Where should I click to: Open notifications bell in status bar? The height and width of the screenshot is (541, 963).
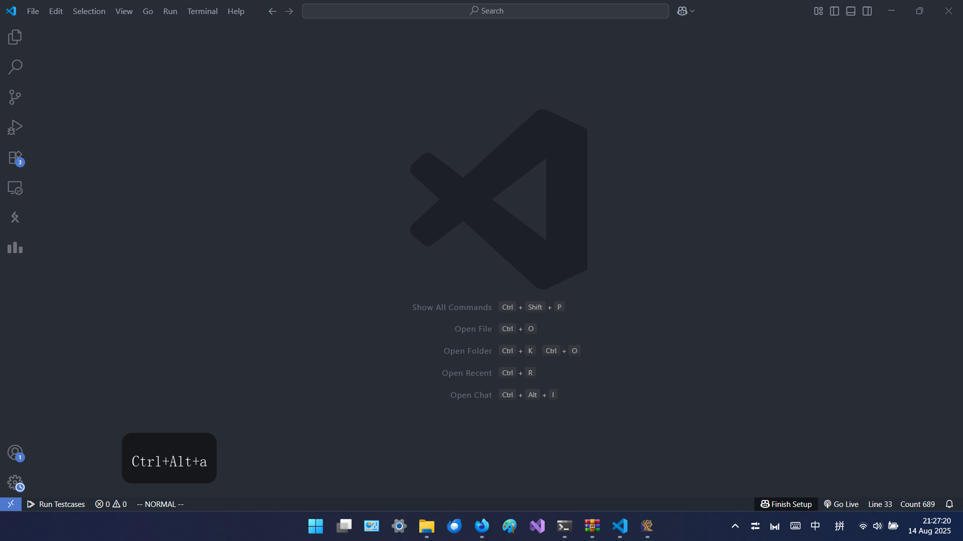[x=949, y=504]
